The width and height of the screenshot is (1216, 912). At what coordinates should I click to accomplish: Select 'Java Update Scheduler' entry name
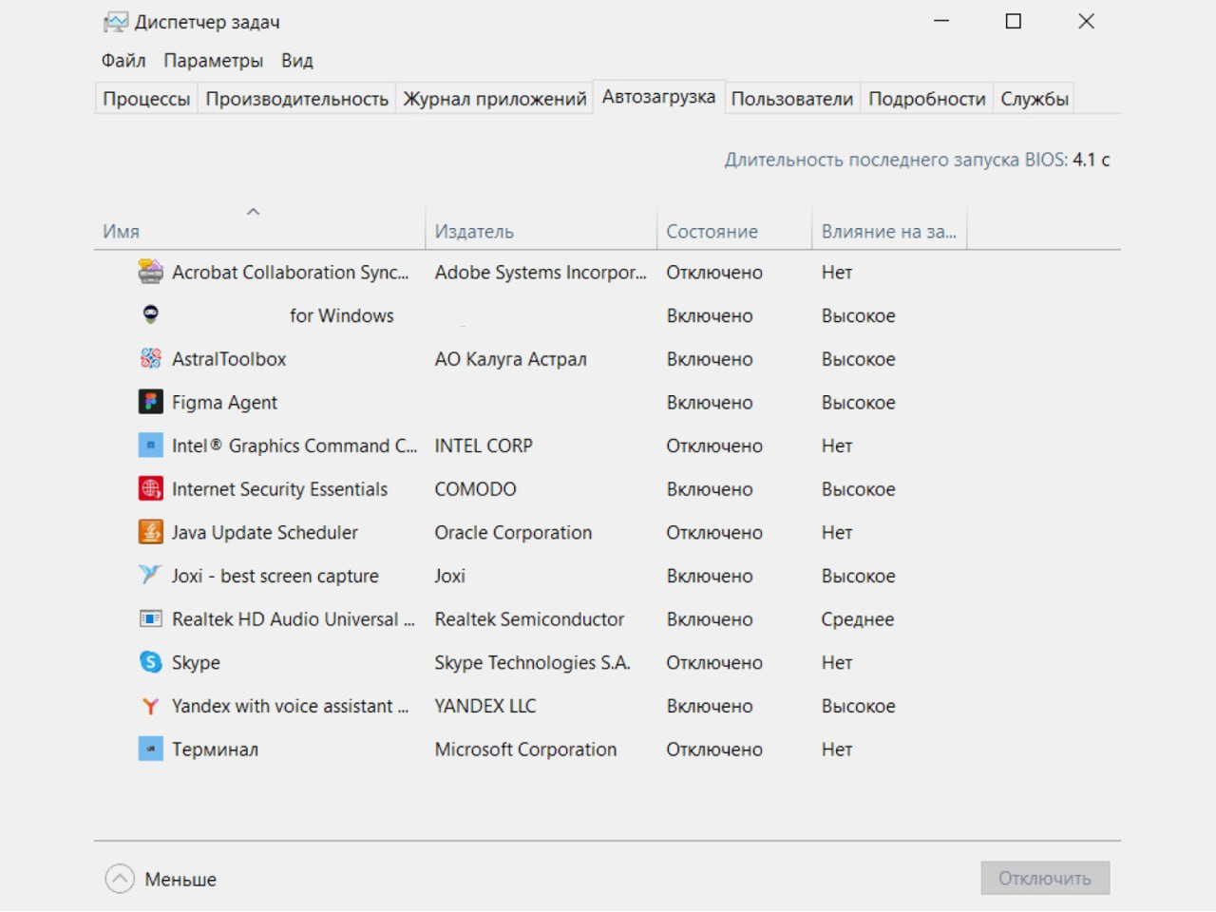(x=265, y=533)
